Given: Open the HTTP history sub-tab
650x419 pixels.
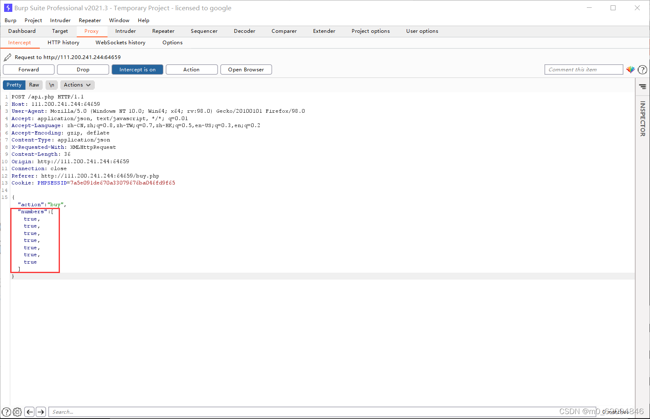Looking at the screenshot, I should pos(64,43).
